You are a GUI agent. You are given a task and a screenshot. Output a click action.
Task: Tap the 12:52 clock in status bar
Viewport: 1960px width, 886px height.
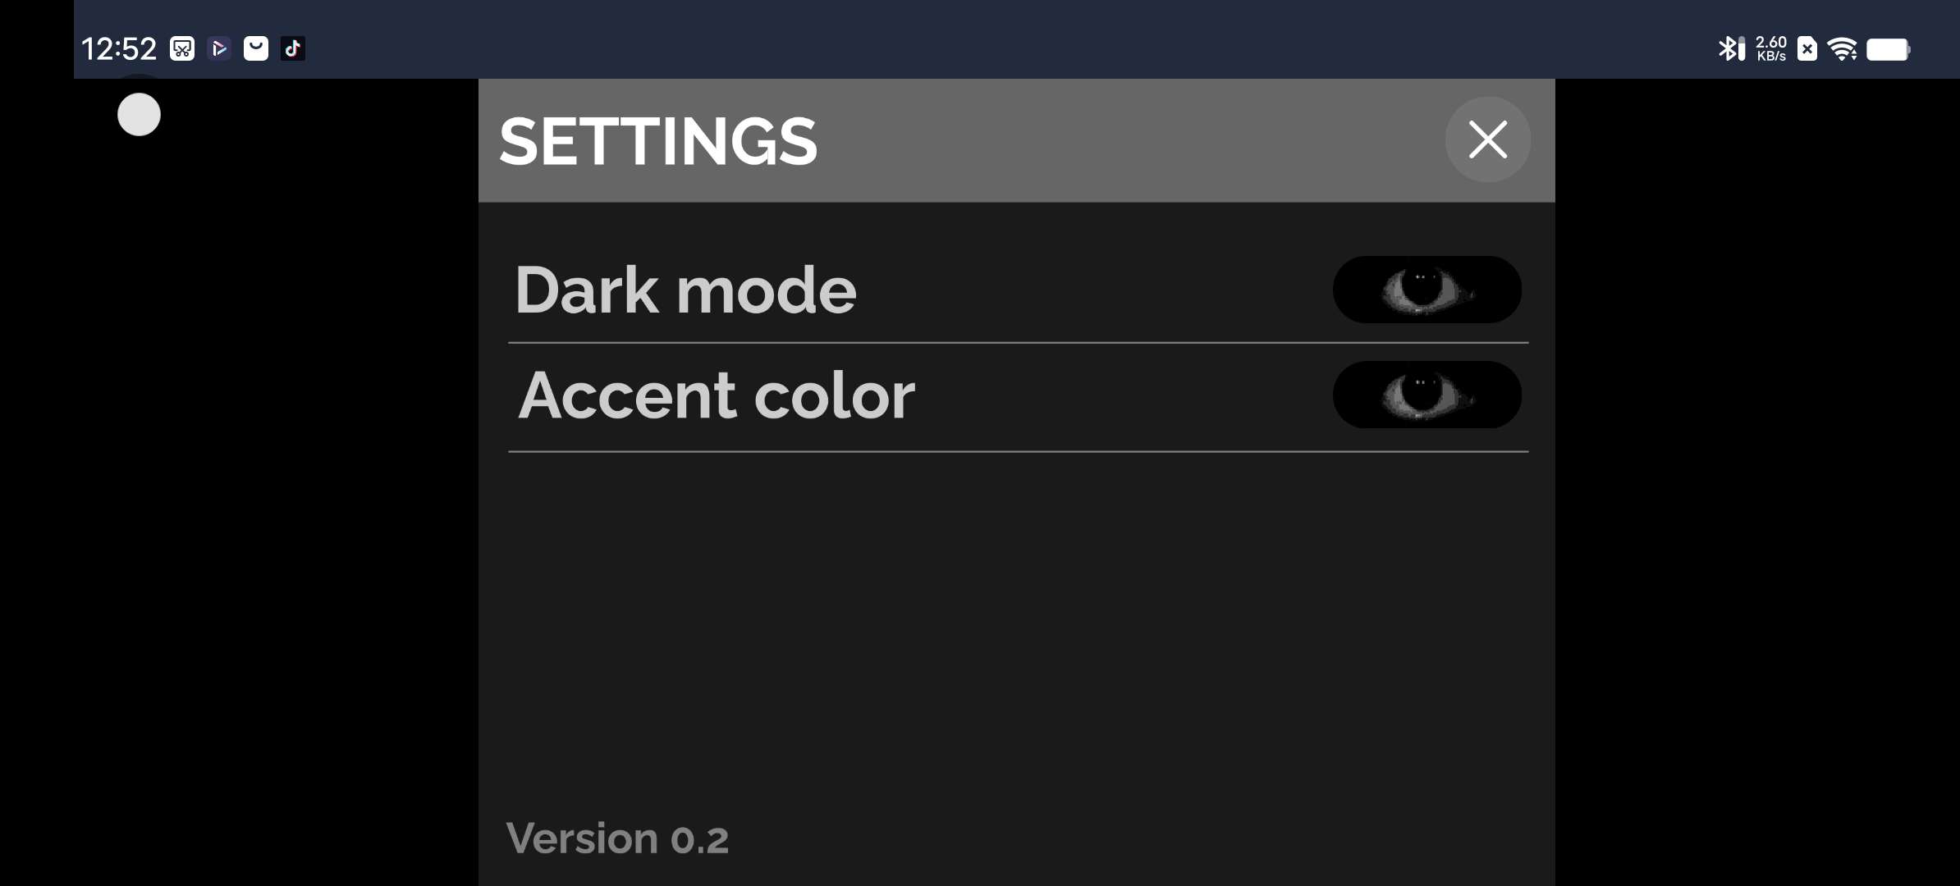coord(119,49)
